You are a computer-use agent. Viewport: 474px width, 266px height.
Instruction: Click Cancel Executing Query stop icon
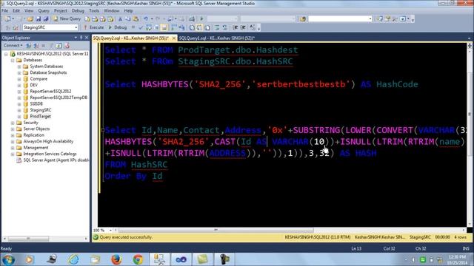133,27
